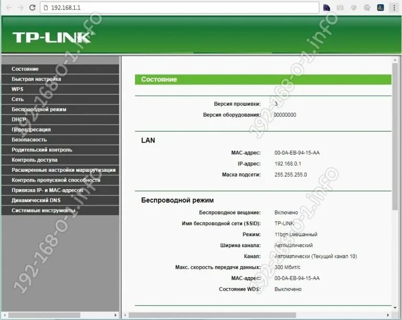Click the gear-shaped V extension icon
The height and width of the screenshot is (320, 402).
pyautogui.click(x=367, y=8)
